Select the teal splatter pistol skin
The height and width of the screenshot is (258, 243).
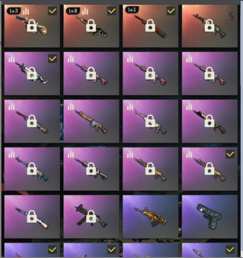209,217
